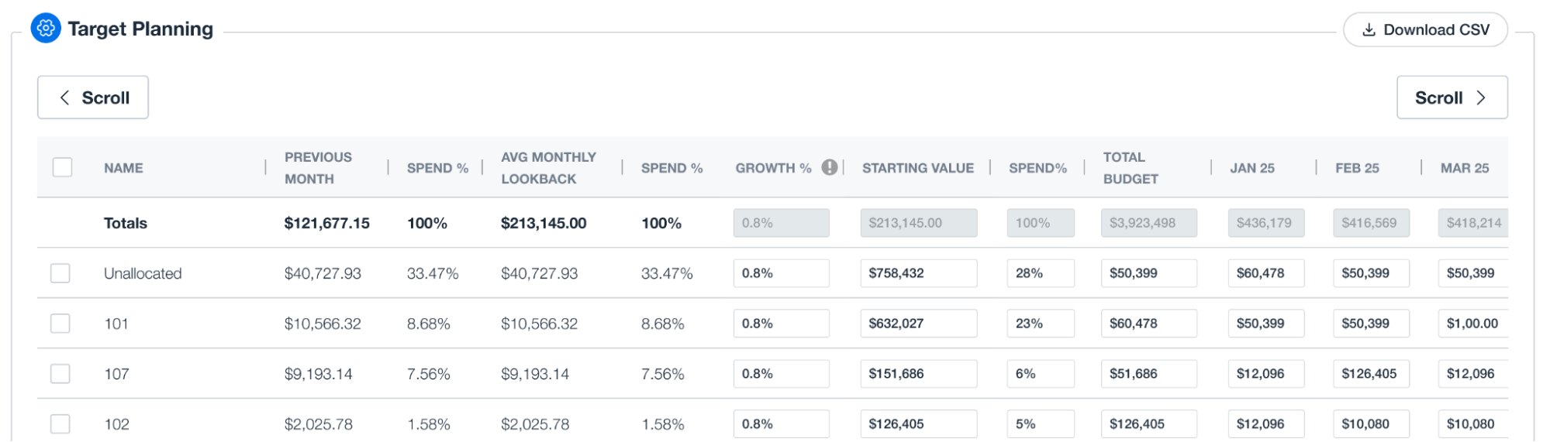Download the CSV file

click(x=1425, y=29)
